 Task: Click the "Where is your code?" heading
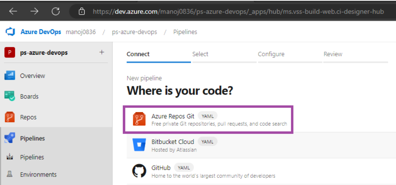point(180,90)
